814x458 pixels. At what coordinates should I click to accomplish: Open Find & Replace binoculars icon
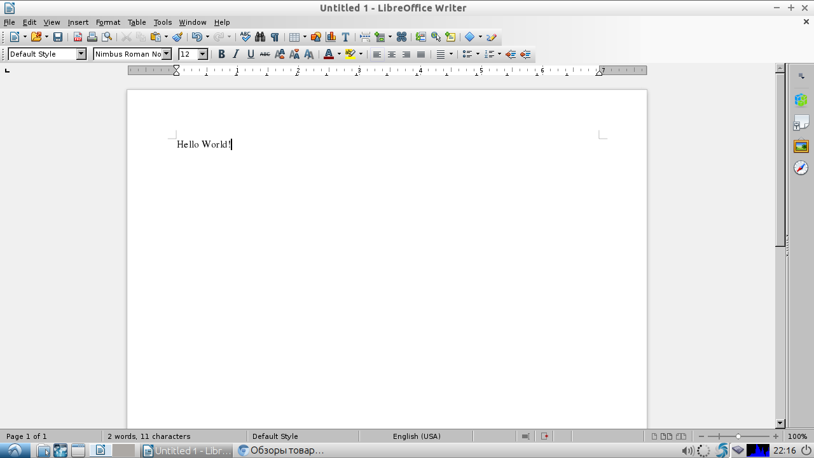tap(260, 37)
